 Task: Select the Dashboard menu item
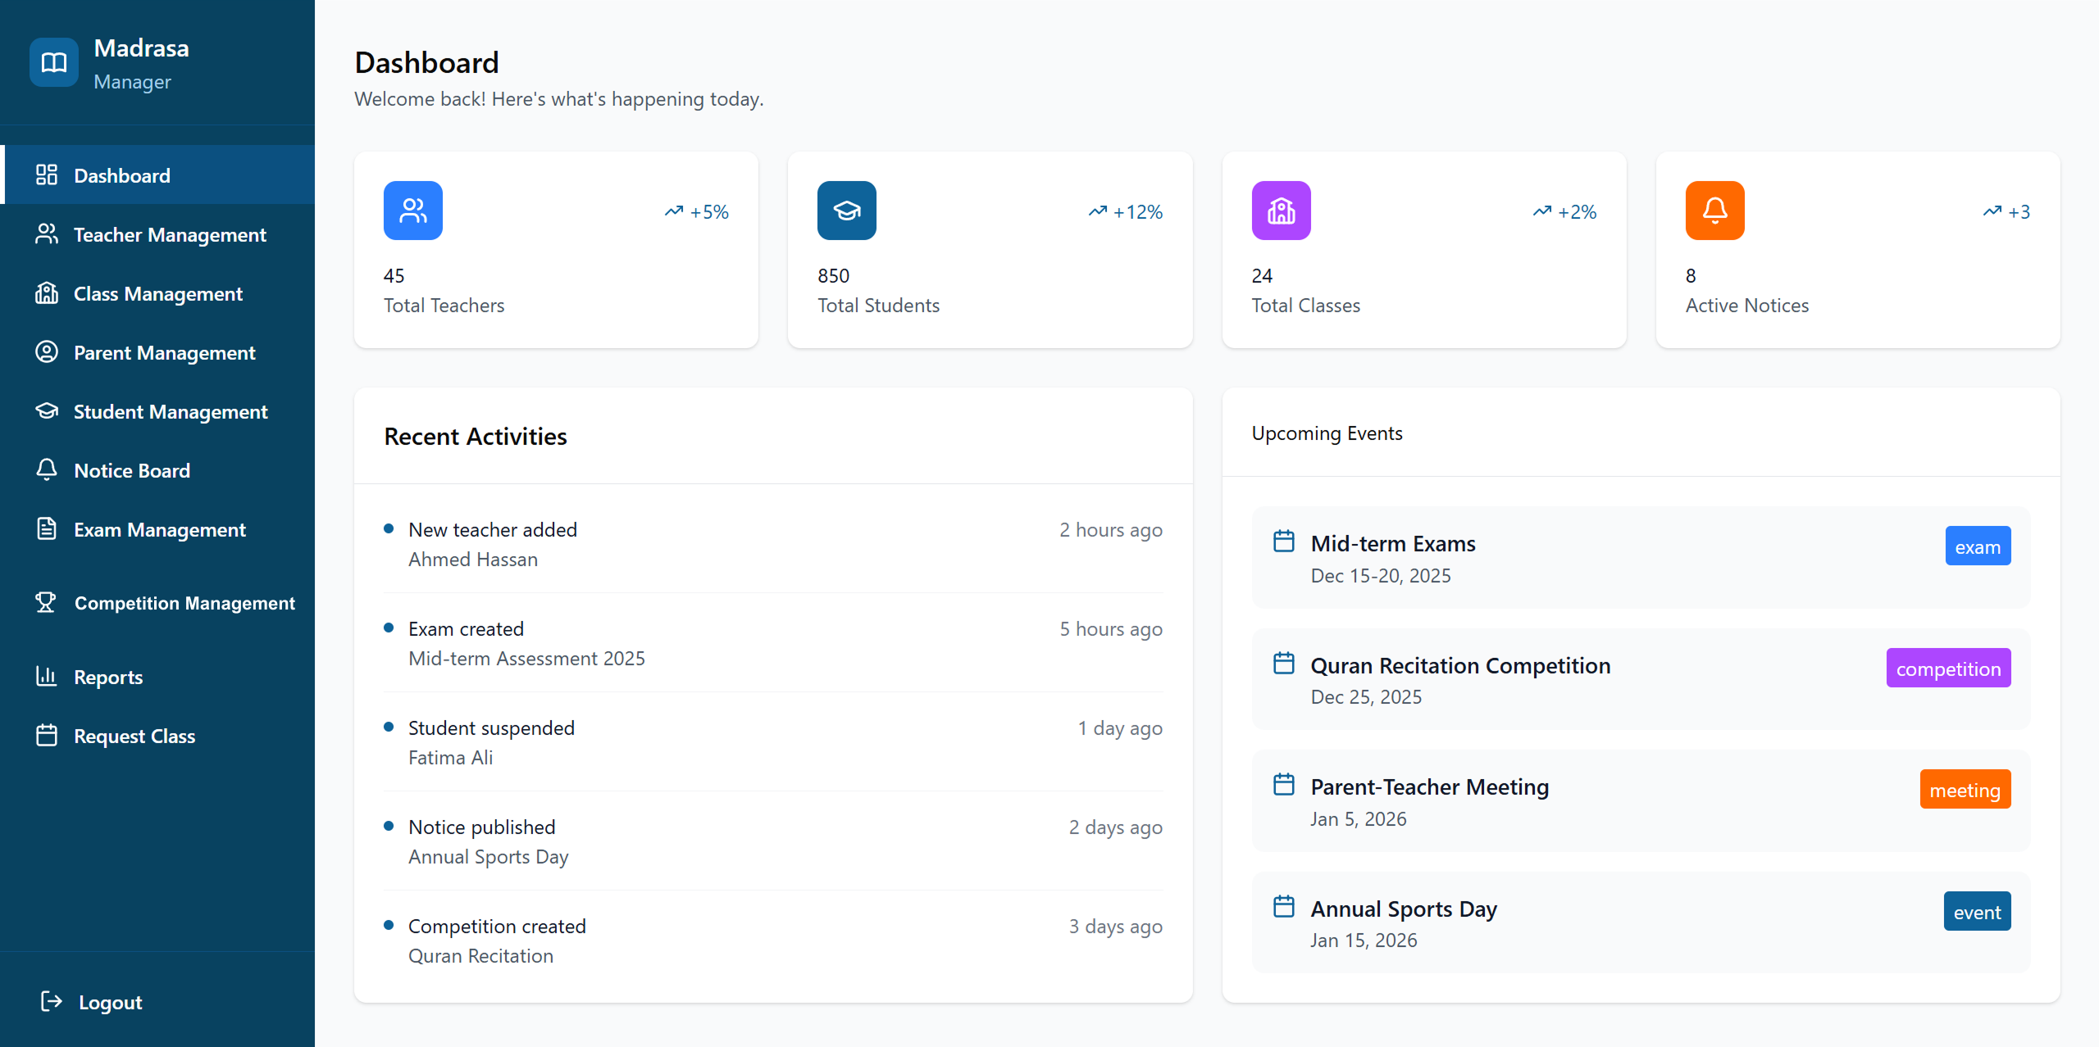coord(122,174)
